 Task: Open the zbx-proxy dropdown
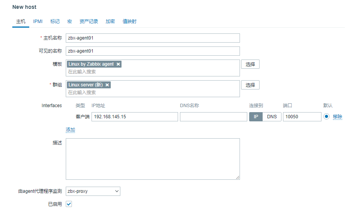coord(93,191)
